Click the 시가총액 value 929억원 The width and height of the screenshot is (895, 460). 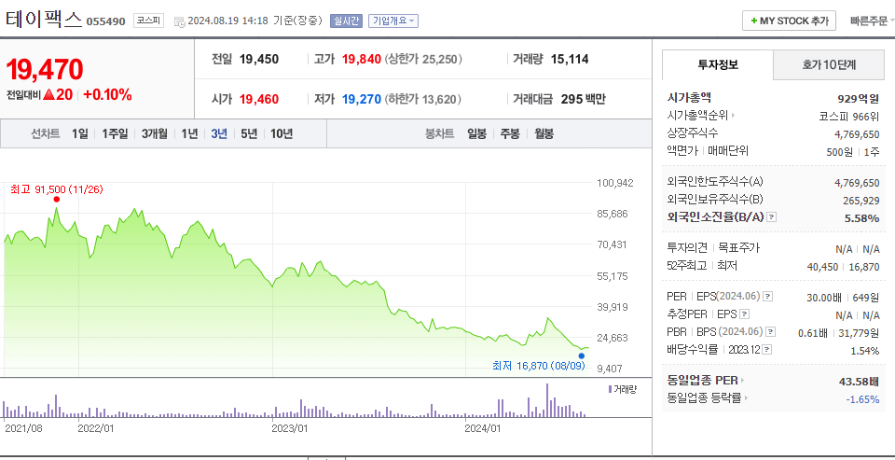coord(858,98)
